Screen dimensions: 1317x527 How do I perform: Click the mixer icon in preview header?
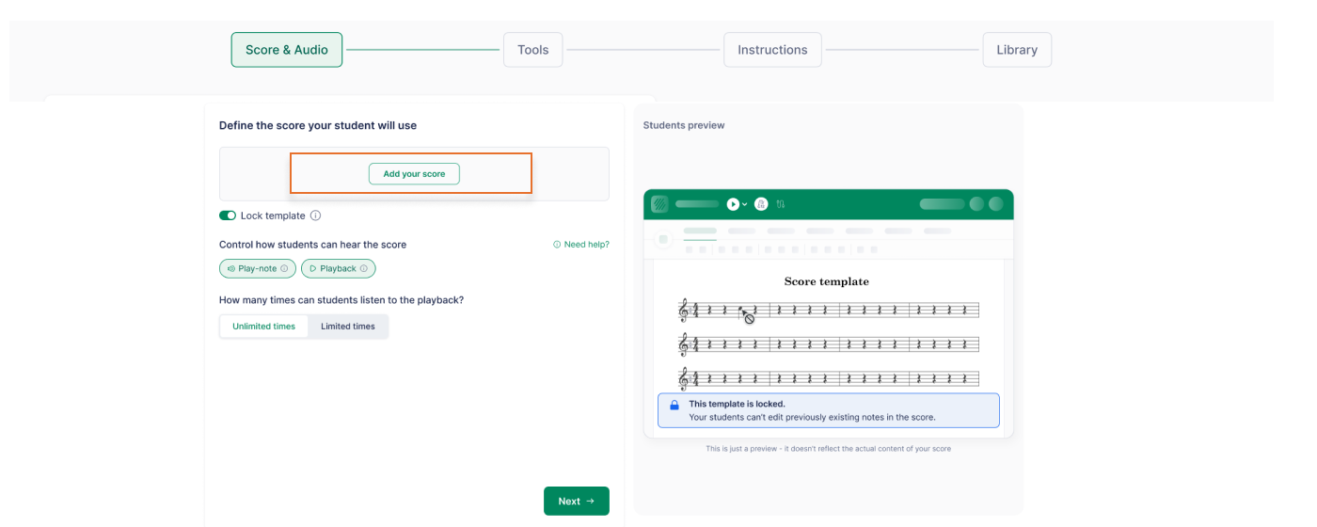[x=781, y=204]
